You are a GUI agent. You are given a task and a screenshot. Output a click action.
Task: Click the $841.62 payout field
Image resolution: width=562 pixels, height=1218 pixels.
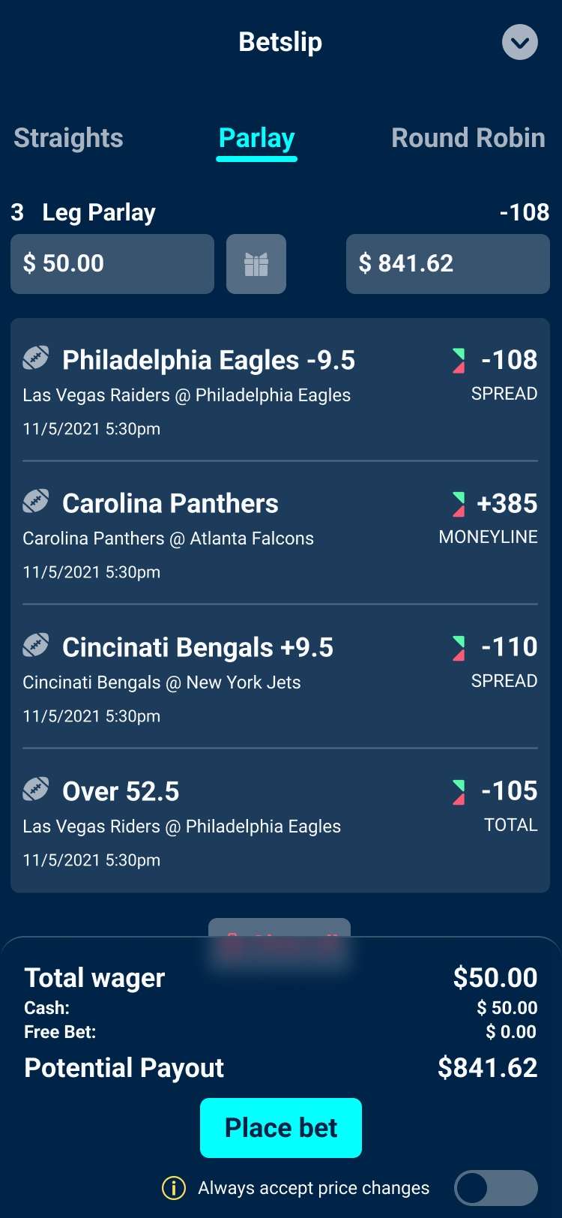(x=448, y=264)
